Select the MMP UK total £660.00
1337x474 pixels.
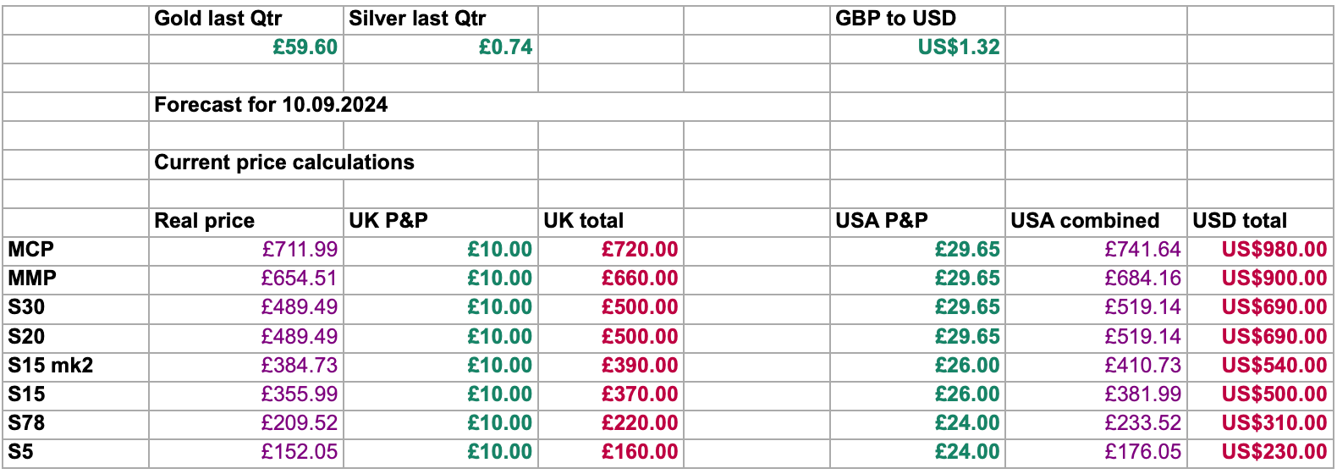pos(640,278)
